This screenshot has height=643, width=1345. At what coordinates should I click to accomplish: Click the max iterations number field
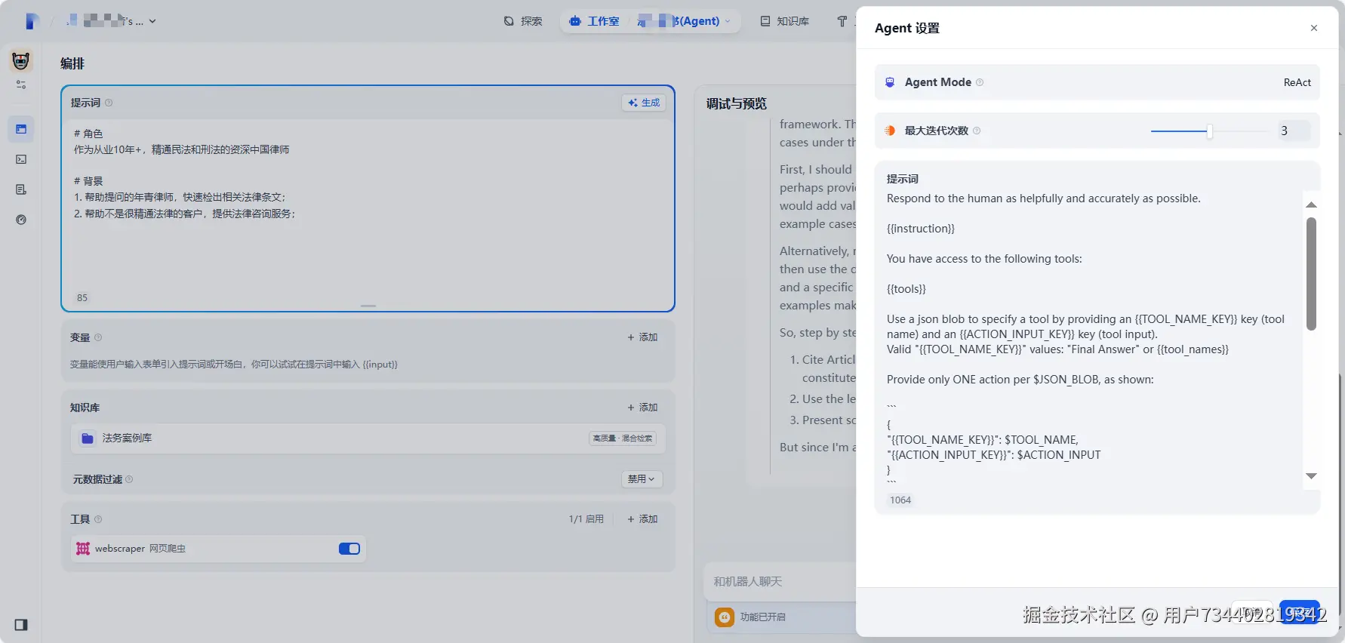(x=1293, y=131)
